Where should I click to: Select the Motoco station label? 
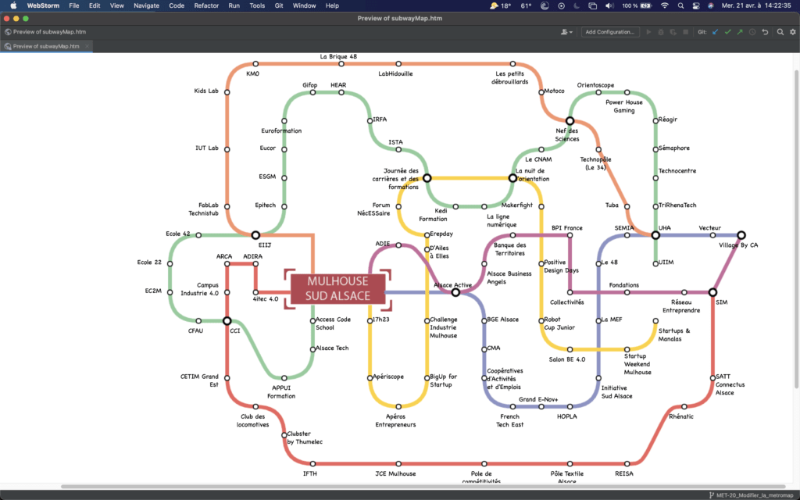[554, 91]
